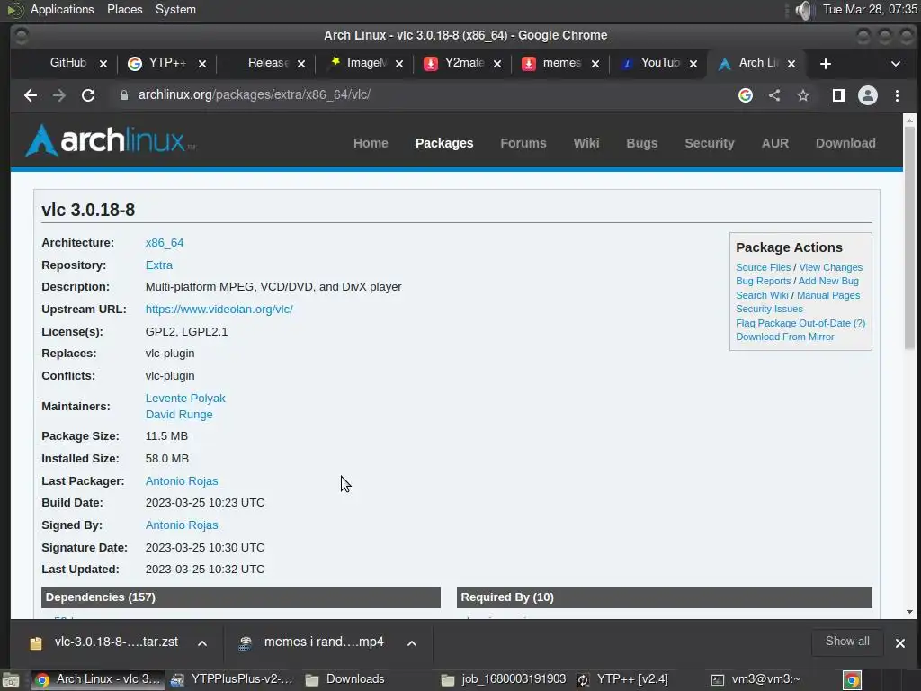Viewport: 921px width, 691px height.
Task: Expand the tab search dropdown
Action: 896,64
